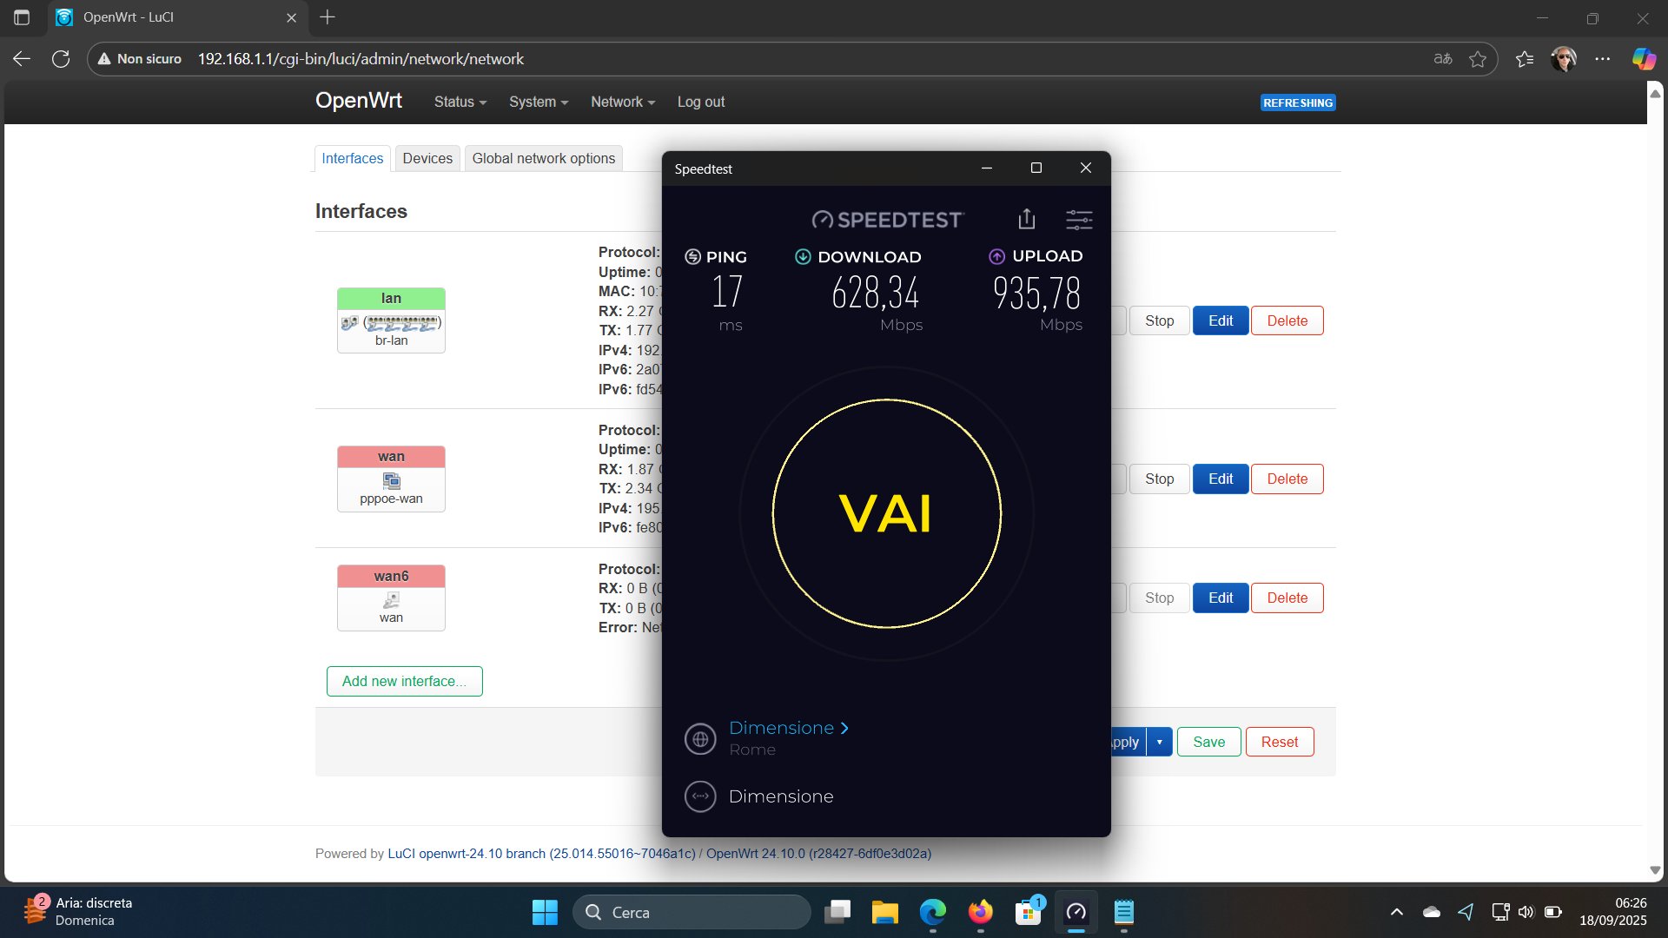Image resolution: width=1668 pixels, height=938 pixels.
Task: Edit the wan interface
Action: click(x=1220, y=479)
